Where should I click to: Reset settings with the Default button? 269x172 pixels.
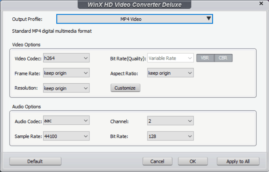tap(35, 161)
